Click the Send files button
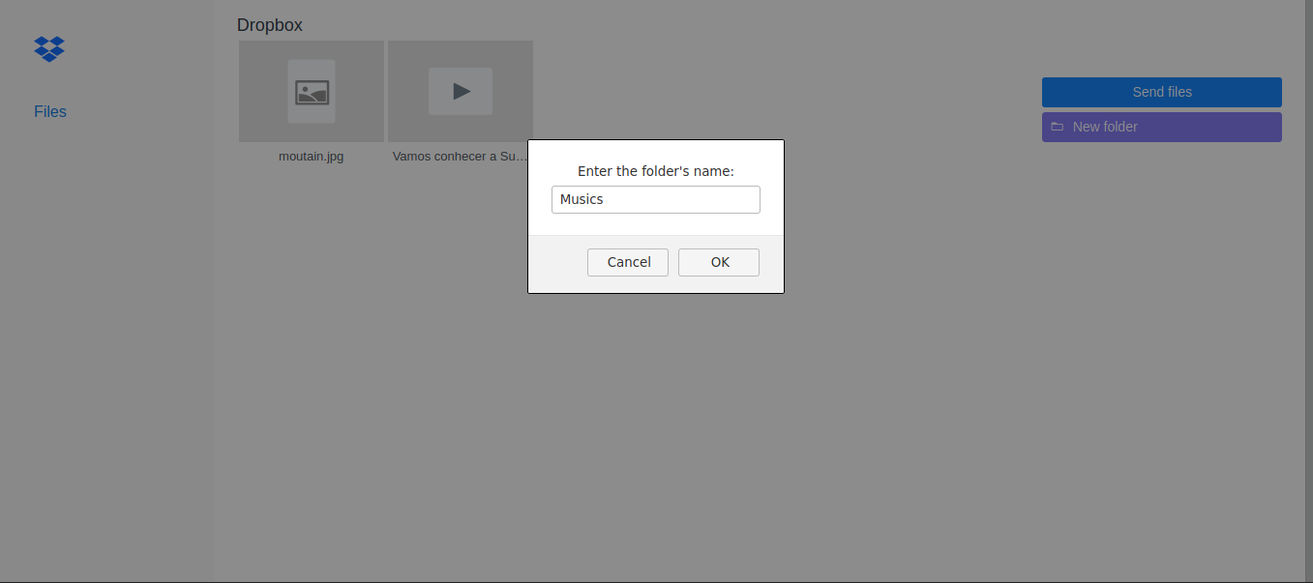Viewport: 1313px width, 583px height. 1162,92
